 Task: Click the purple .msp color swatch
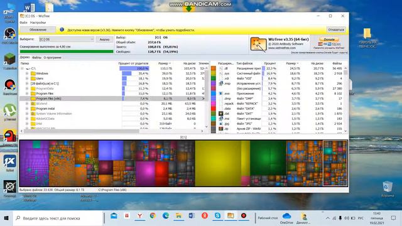pyautogui.click(x=214, y=83)
